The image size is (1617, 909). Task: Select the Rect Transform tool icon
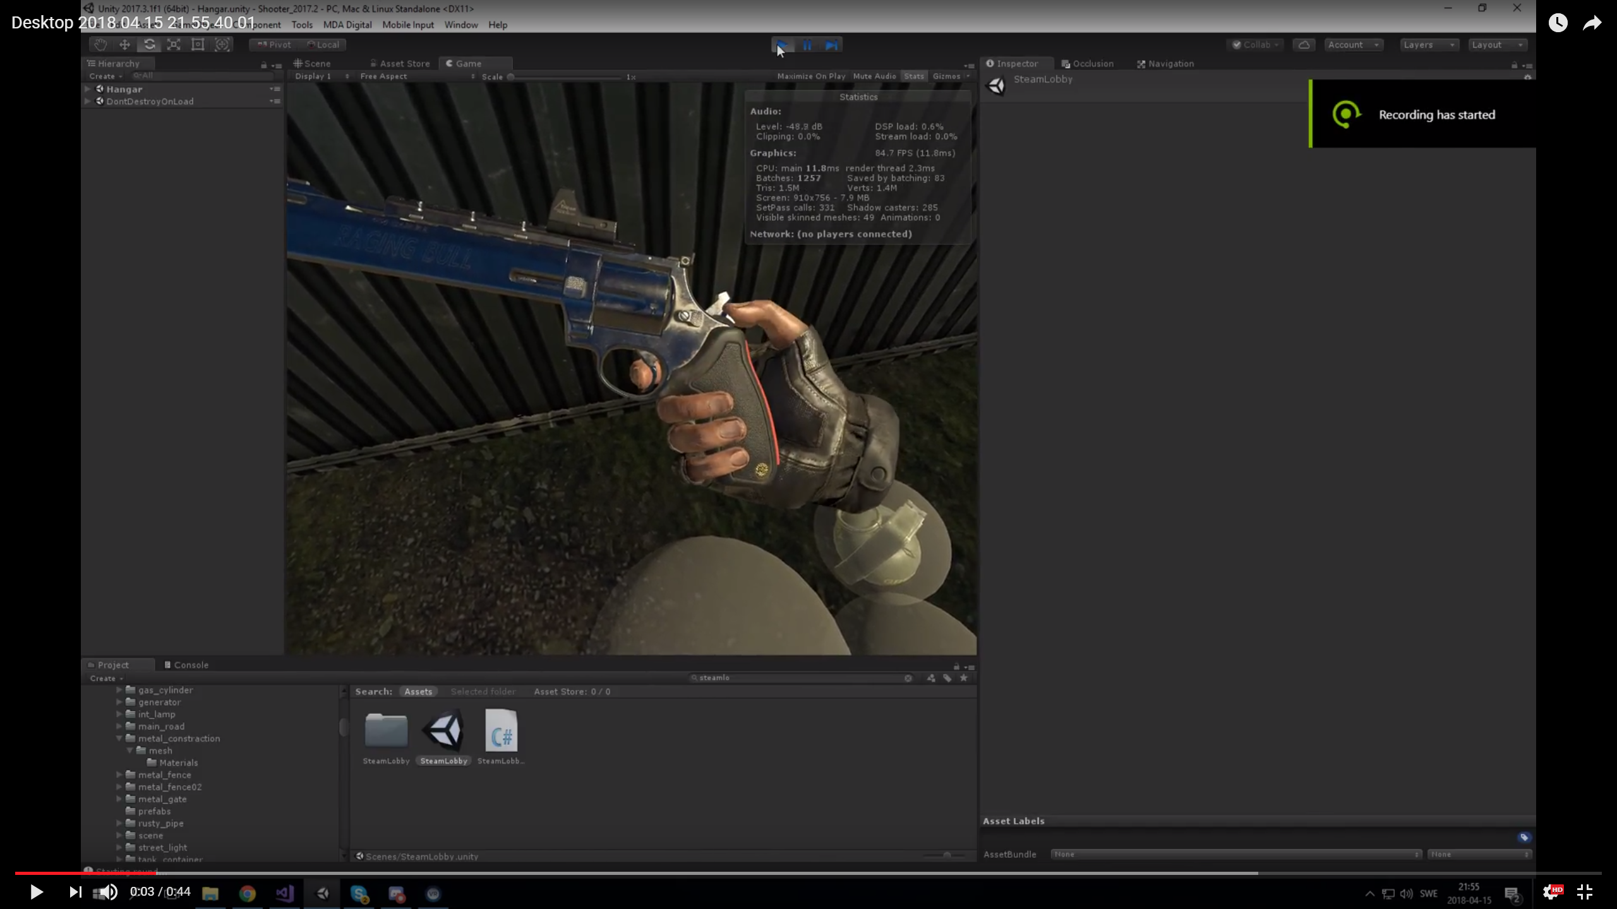click(x=198, y=44)
